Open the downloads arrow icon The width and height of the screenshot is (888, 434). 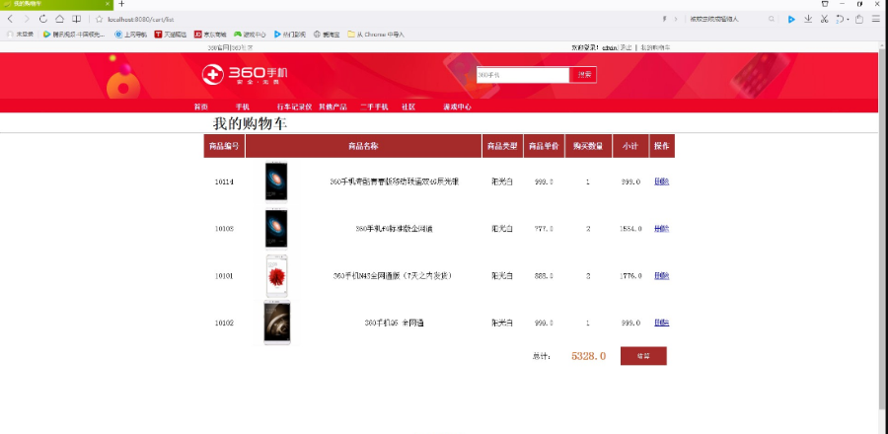click(808, 19)
